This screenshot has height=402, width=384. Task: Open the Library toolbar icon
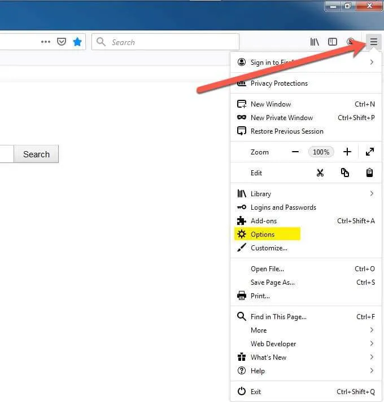tap(315, 42)
